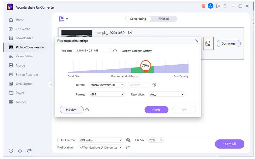Click the help icon beside File Size
This screenshot has height=159, width=255.
(x=115, y=50)
